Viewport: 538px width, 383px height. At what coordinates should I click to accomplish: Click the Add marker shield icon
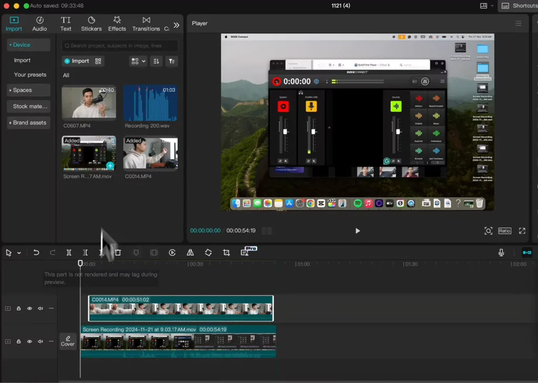pyautogui.click(x=136, y=253)
